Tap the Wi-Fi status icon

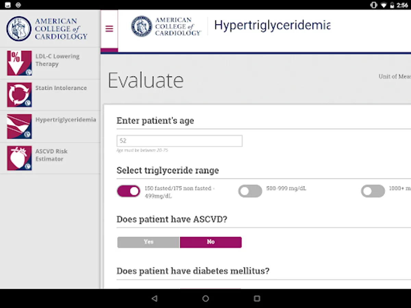coord(384,5)
